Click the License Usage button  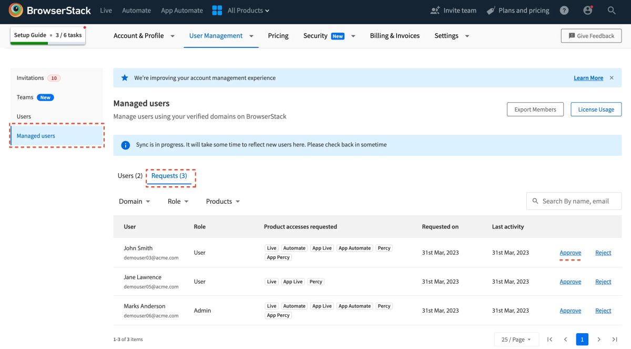coord(596,109)
